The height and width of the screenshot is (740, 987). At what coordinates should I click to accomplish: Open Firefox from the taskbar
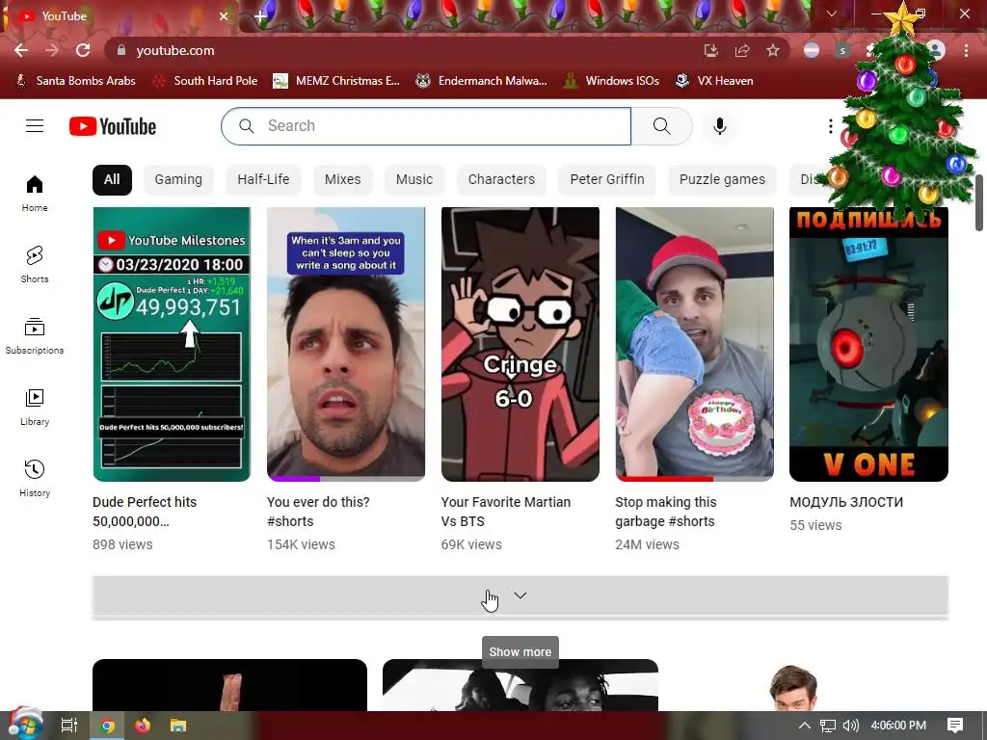[x=143, y=726]
